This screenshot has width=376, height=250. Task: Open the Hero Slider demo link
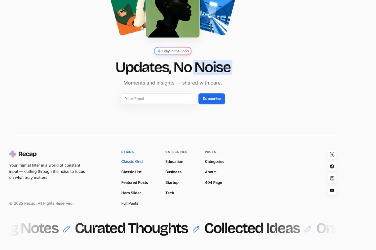(131, 193)
